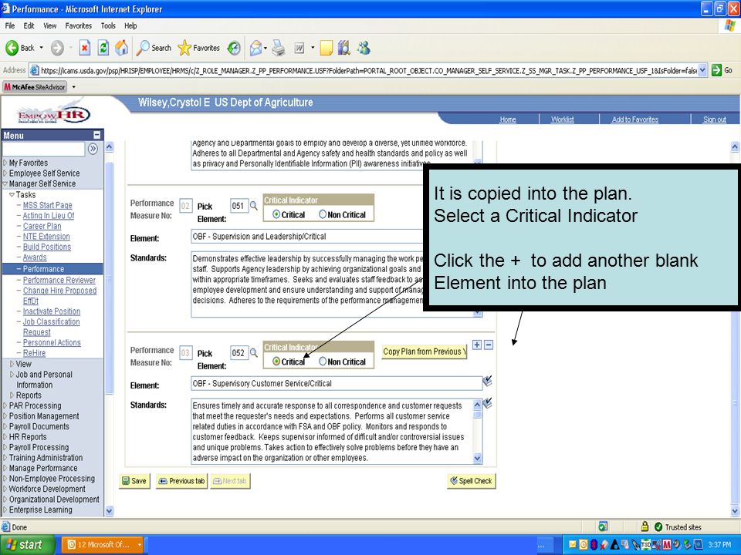Click the Research book icon
The width and height of the screenshot is (741, 555).
pyautogui.click(x=344, y=48)
